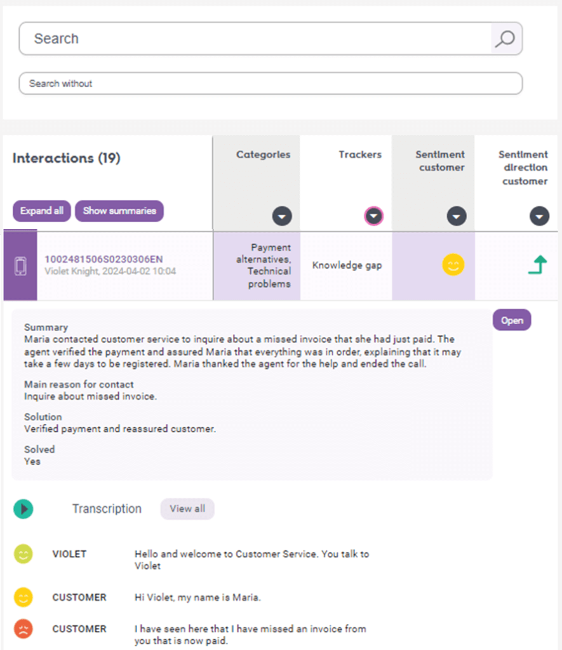
Task: Click the phone icon on interaction row
Action: pos(20,266)
